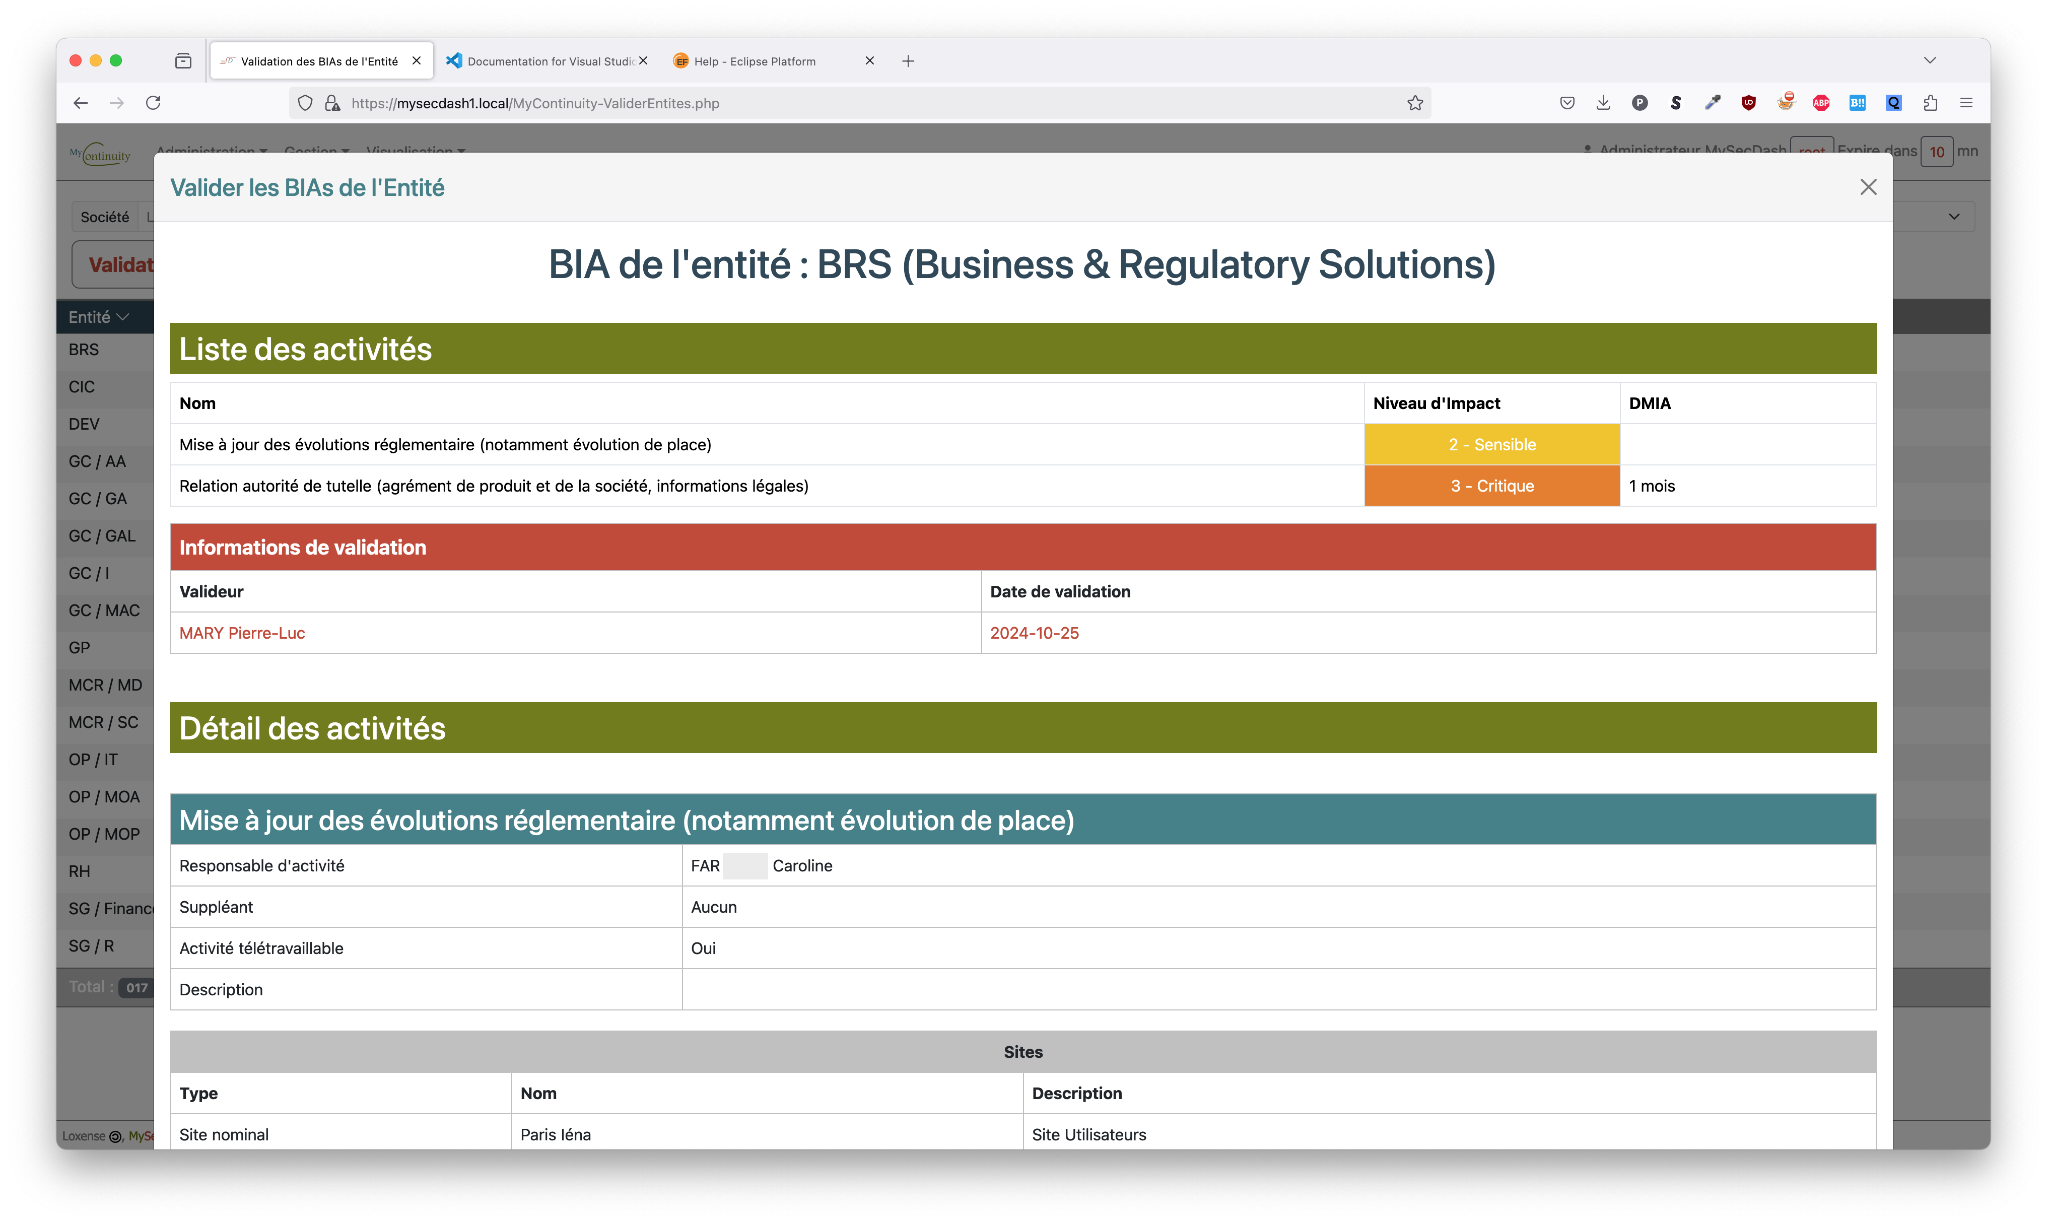The height and width of the screenshot is (1224, 2047).
Task: Open the Société dropdown arrow at right
Action: tap(1954, 217)
